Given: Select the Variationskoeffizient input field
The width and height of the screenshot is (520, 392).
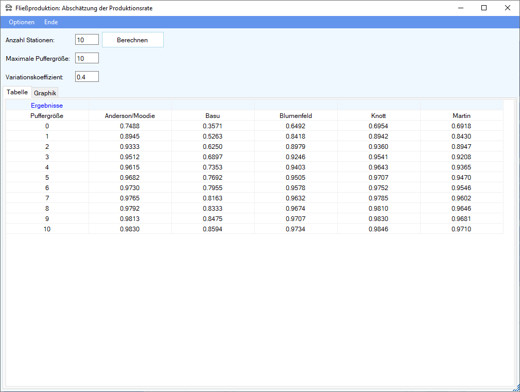Looking at the screenshot, I should pyautogui.click(x=86, y=77).
